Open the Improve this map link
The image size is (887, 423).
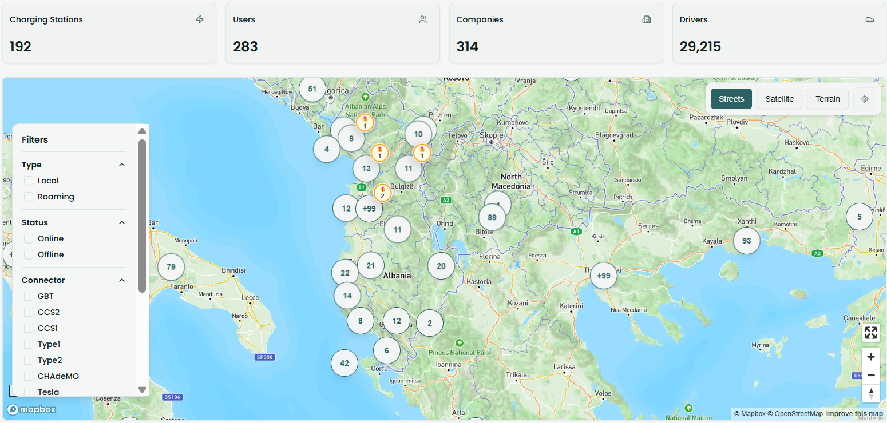854,414
